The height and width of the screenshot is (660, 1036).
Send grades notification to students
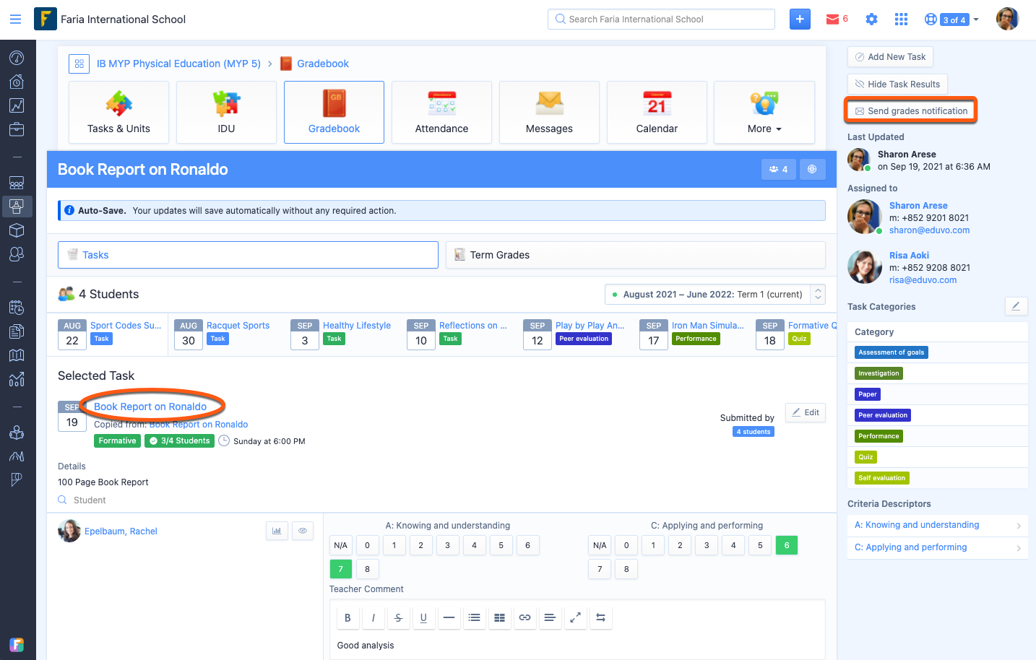pos(911,110)
